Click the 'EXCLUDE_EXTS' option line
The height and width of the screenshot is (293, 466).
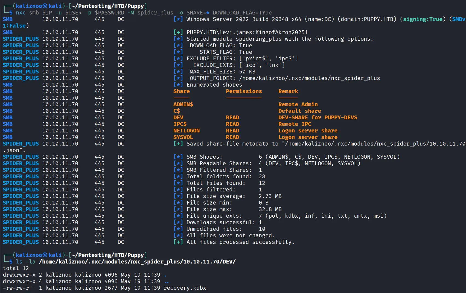pyautogui.click(x=239, y=65)
